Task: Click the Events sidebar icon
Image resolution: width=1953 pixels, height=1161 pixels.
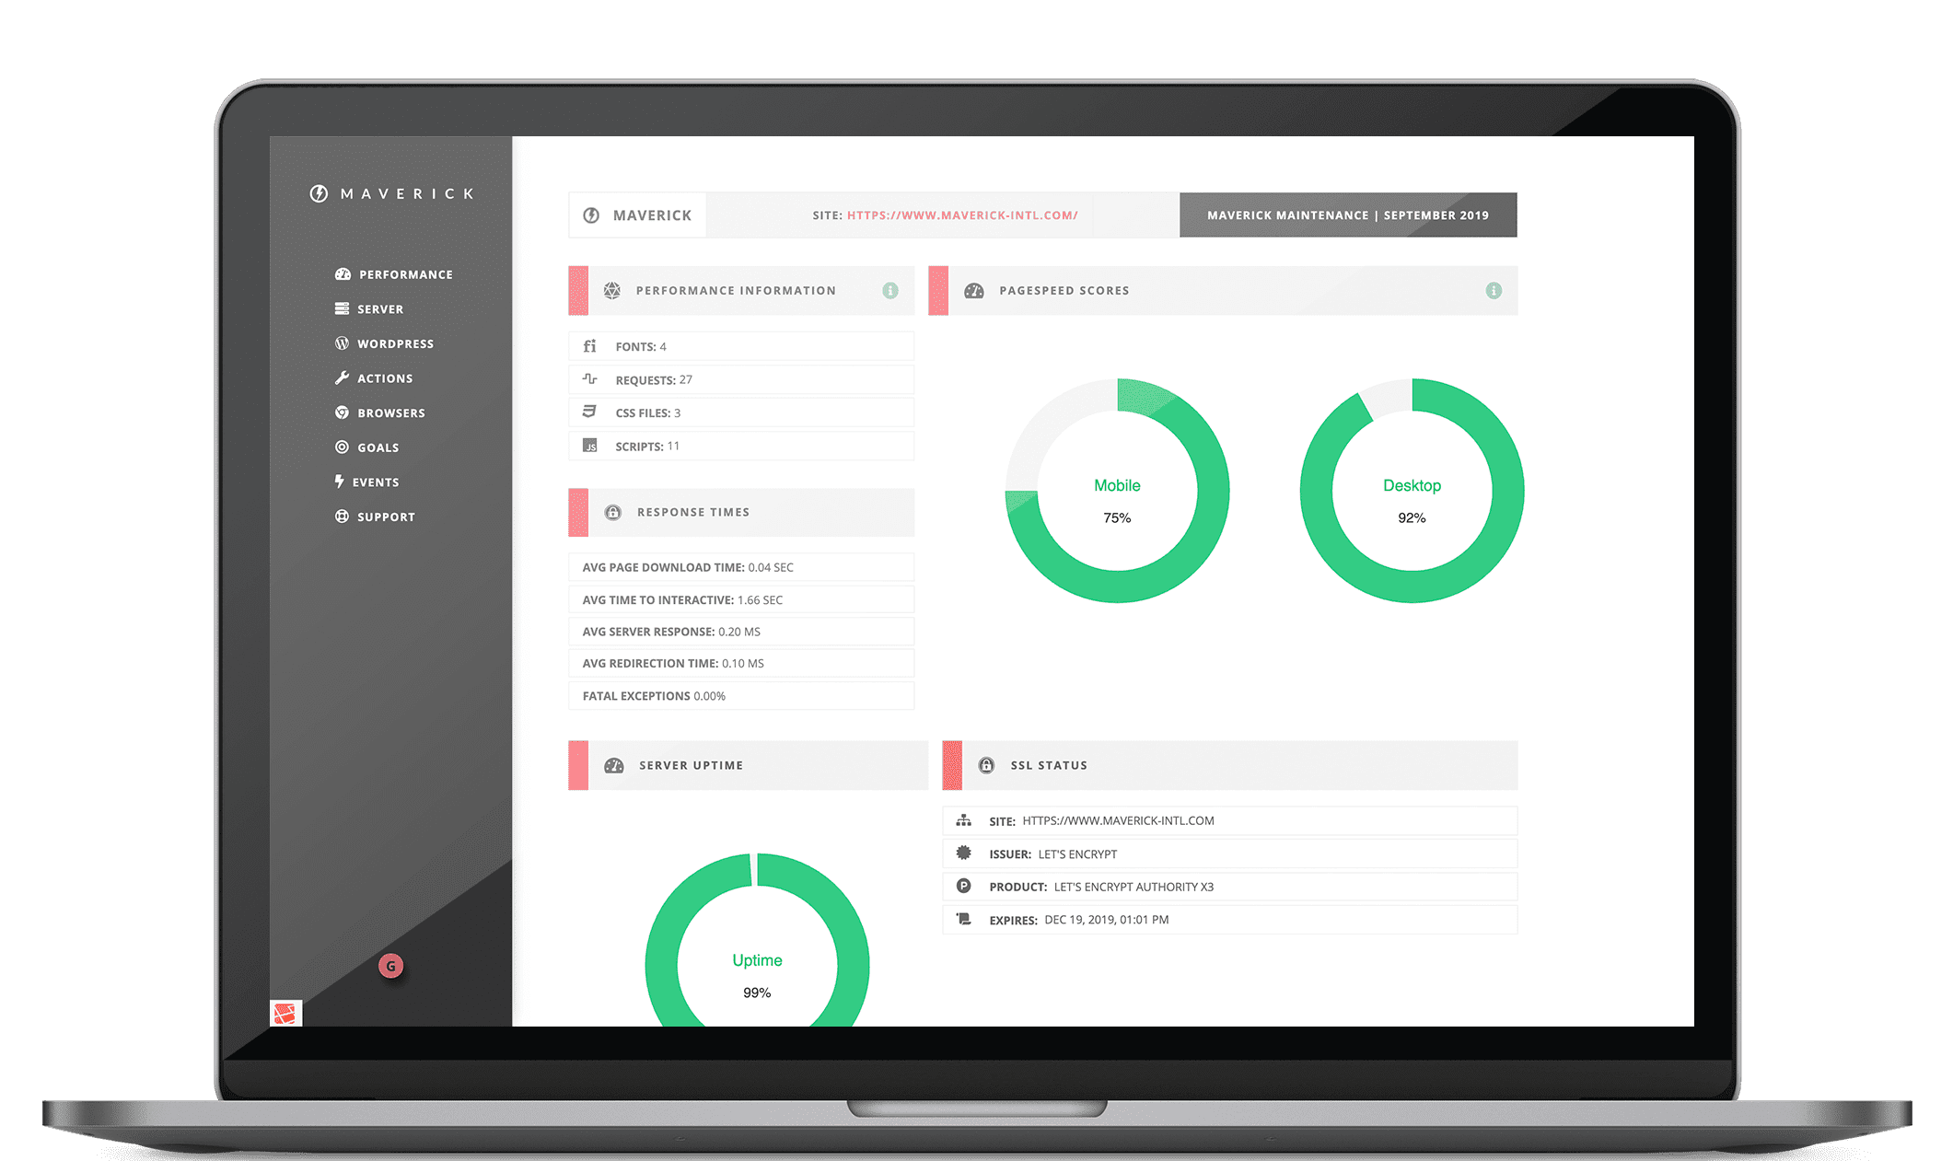Action: [x=339, y=481]
